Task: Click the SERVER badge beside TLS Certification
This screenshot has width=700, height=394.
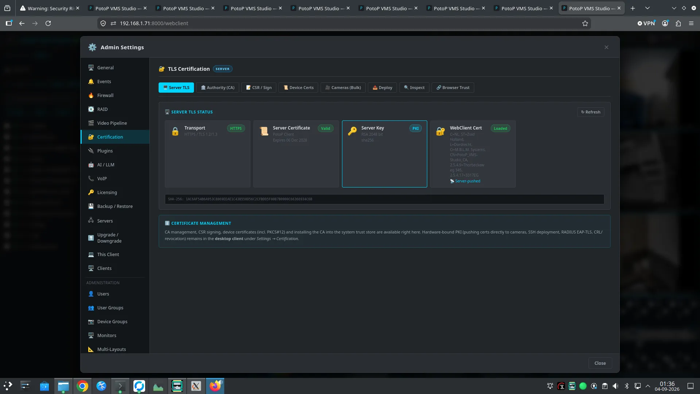Action: [222, 69]
